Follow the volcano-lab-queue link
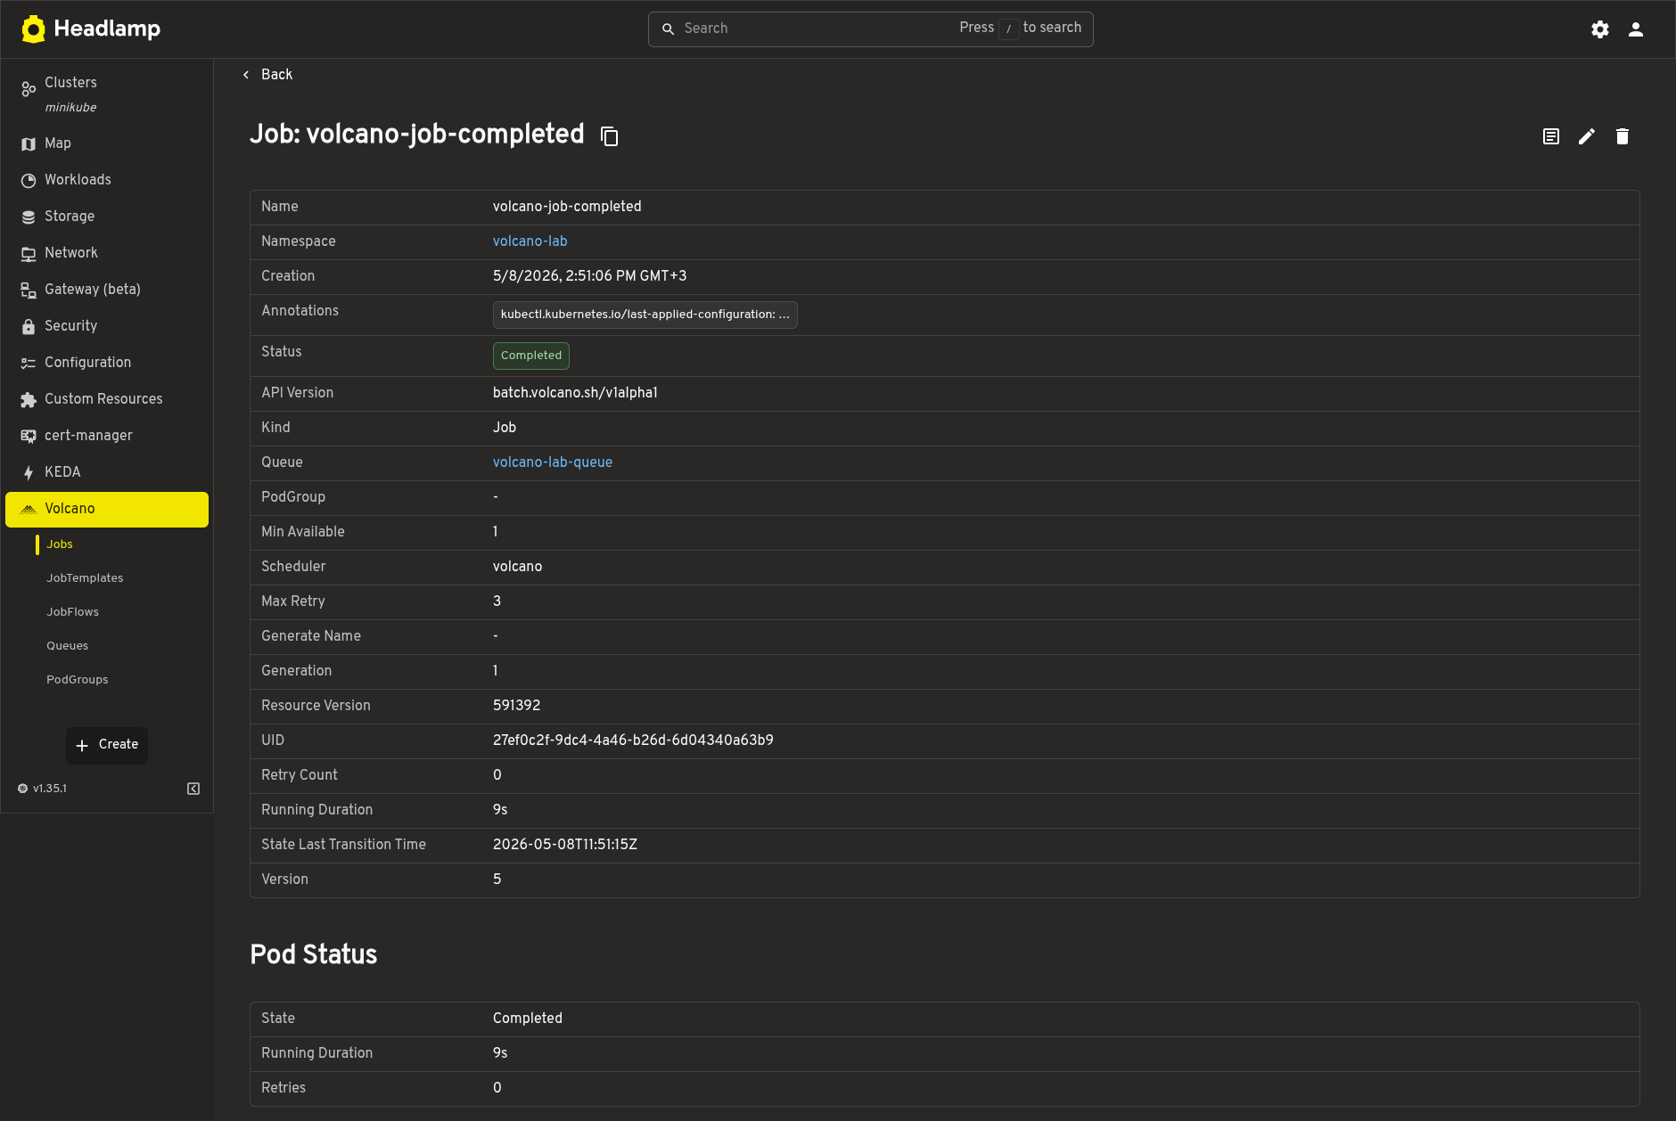 [x=553, y=462]
